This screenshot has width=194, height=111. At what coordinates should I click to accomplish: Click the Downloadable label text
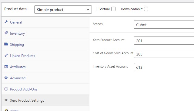132,9
